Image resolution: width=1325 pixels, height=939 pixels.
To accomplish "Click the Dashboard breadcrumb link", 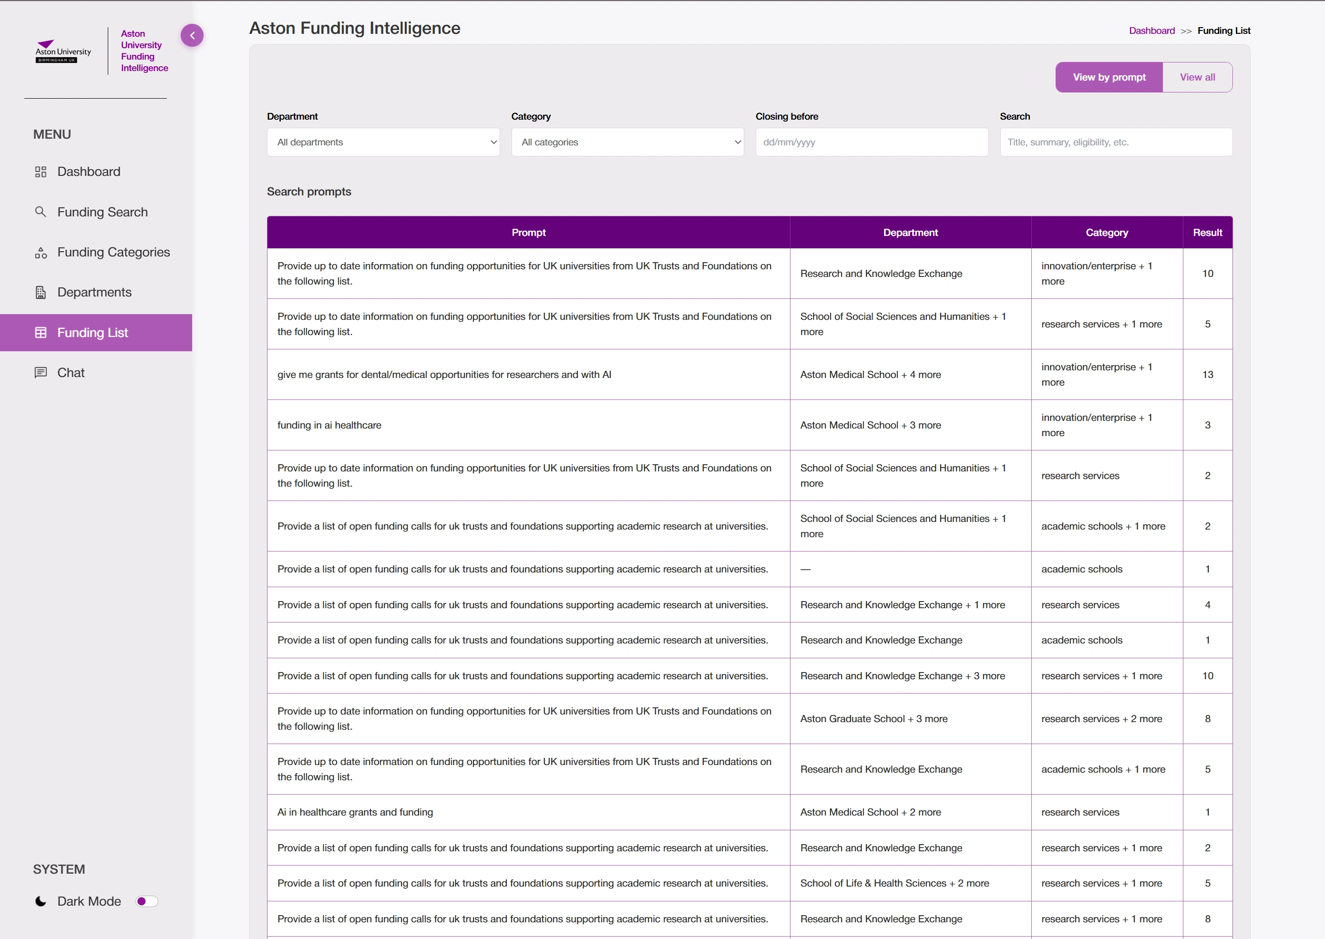I will [x=1151, y=31].
